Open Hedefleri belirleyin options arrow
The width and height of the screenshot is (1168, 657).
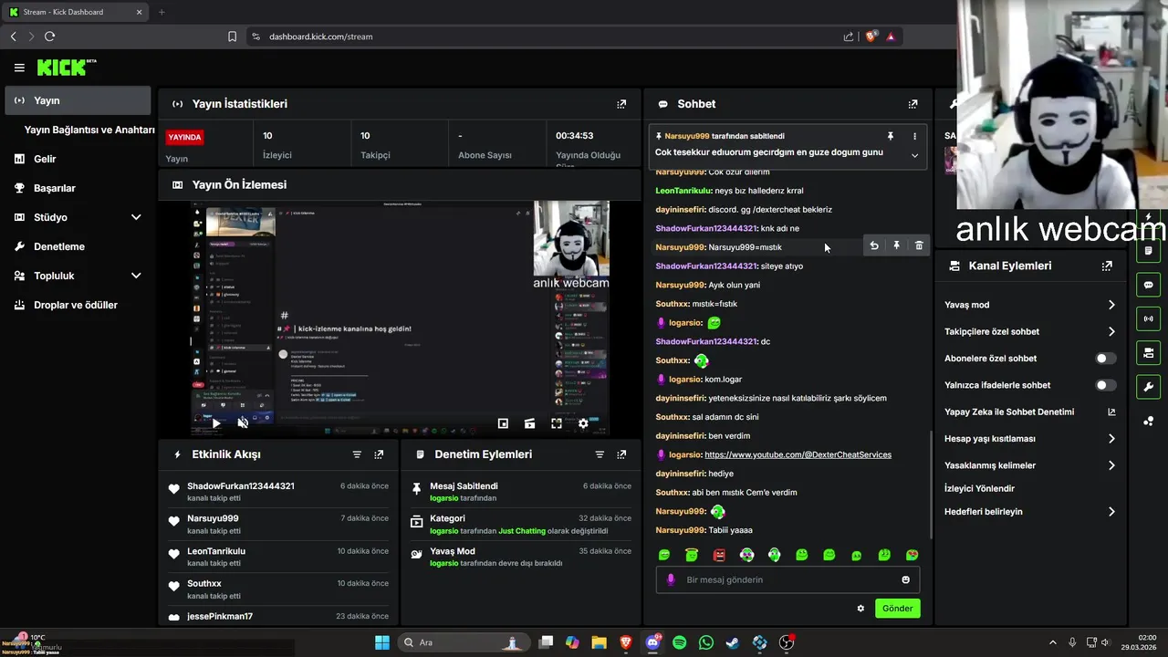coord(1111,512)
